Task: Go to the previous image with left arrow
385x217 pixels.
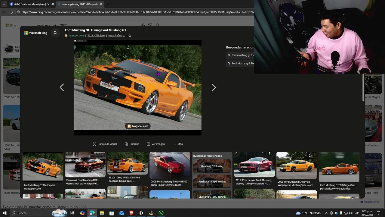Action: tap(62, 87)
